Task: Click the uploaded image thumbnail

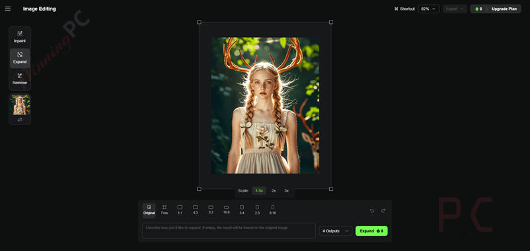Action: pos(20,105)
